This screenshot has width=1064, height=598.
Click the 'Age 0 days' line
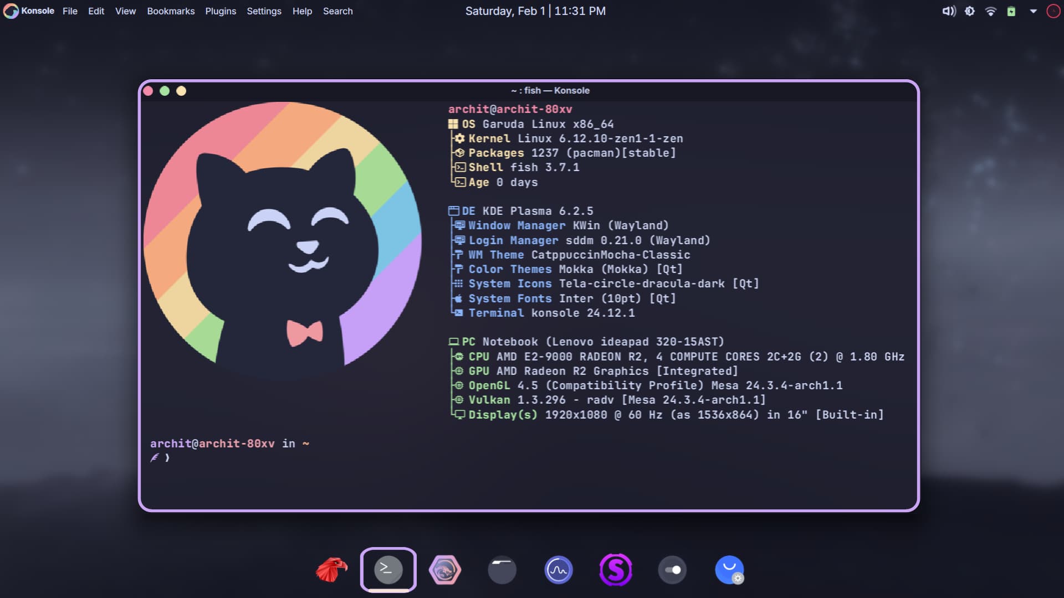(x=496, y=182)
